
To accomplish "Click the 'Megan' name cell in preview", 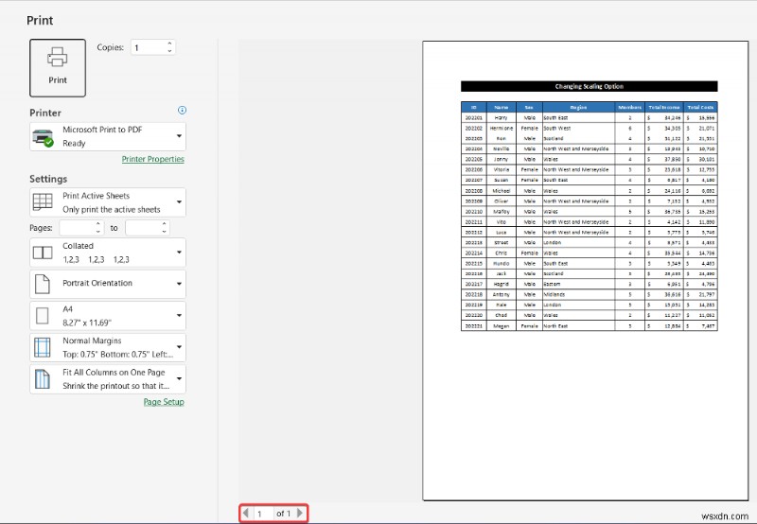I will [x=502, y=326].
